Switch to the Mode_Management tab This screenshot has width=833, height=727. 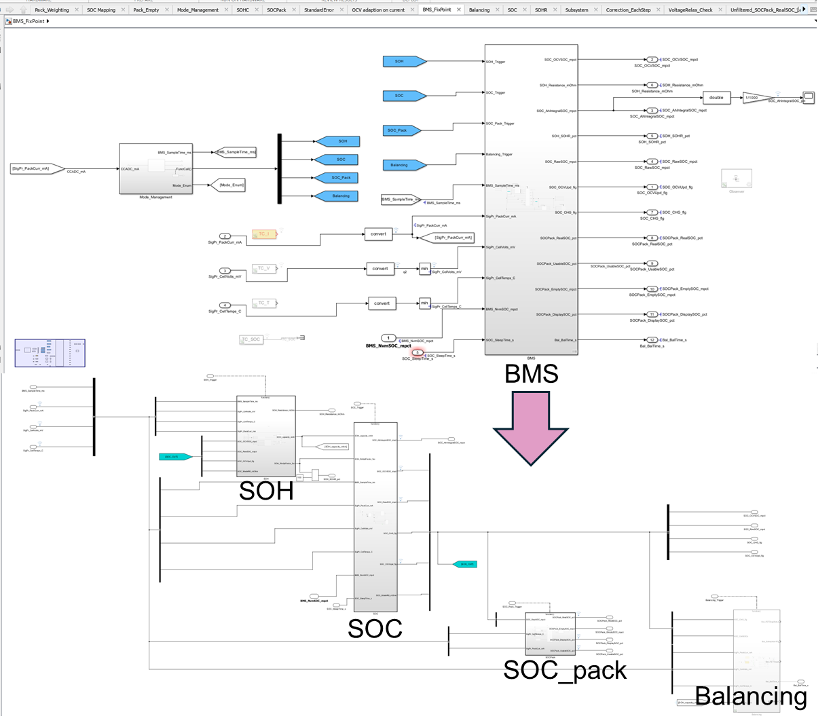coord(198,10)
